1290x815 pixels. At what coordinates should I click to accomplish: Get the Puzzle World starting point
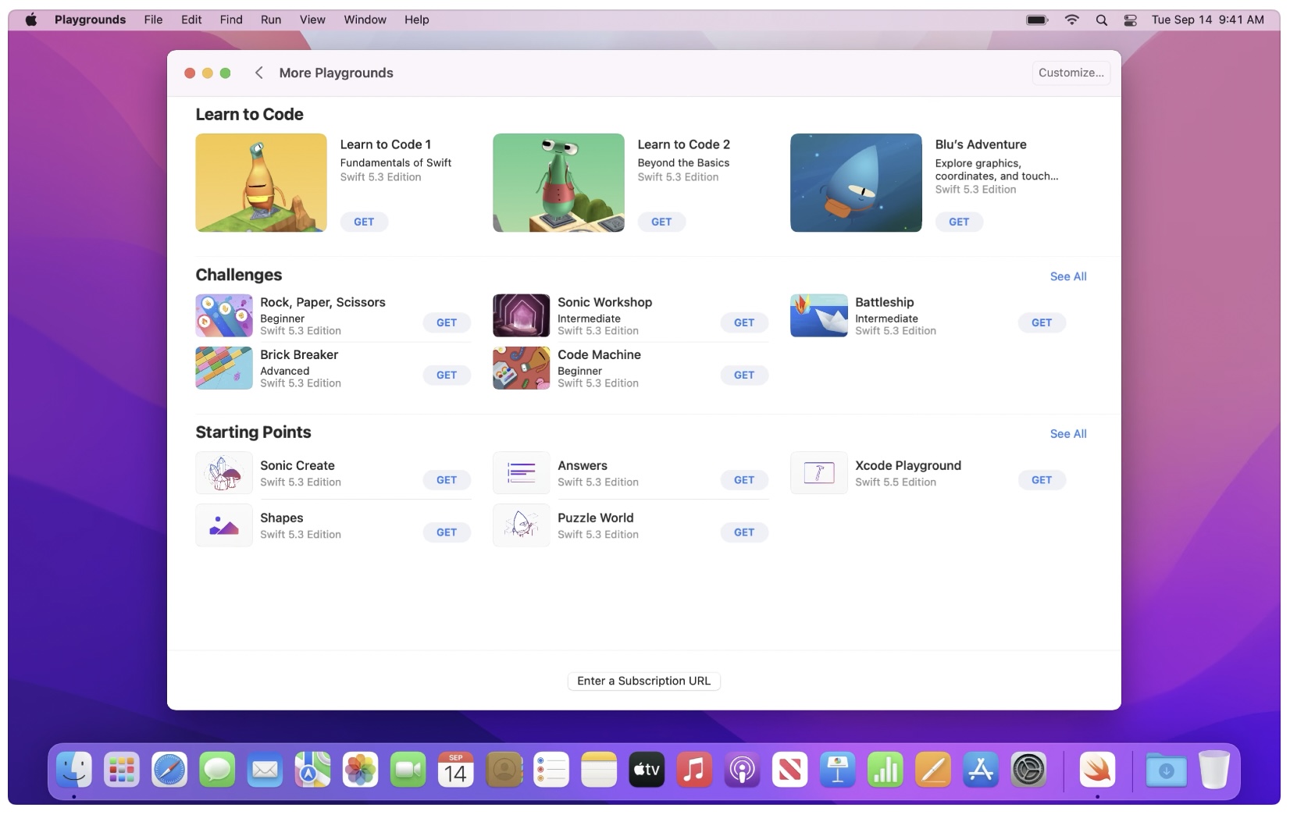tap(744, 532)
